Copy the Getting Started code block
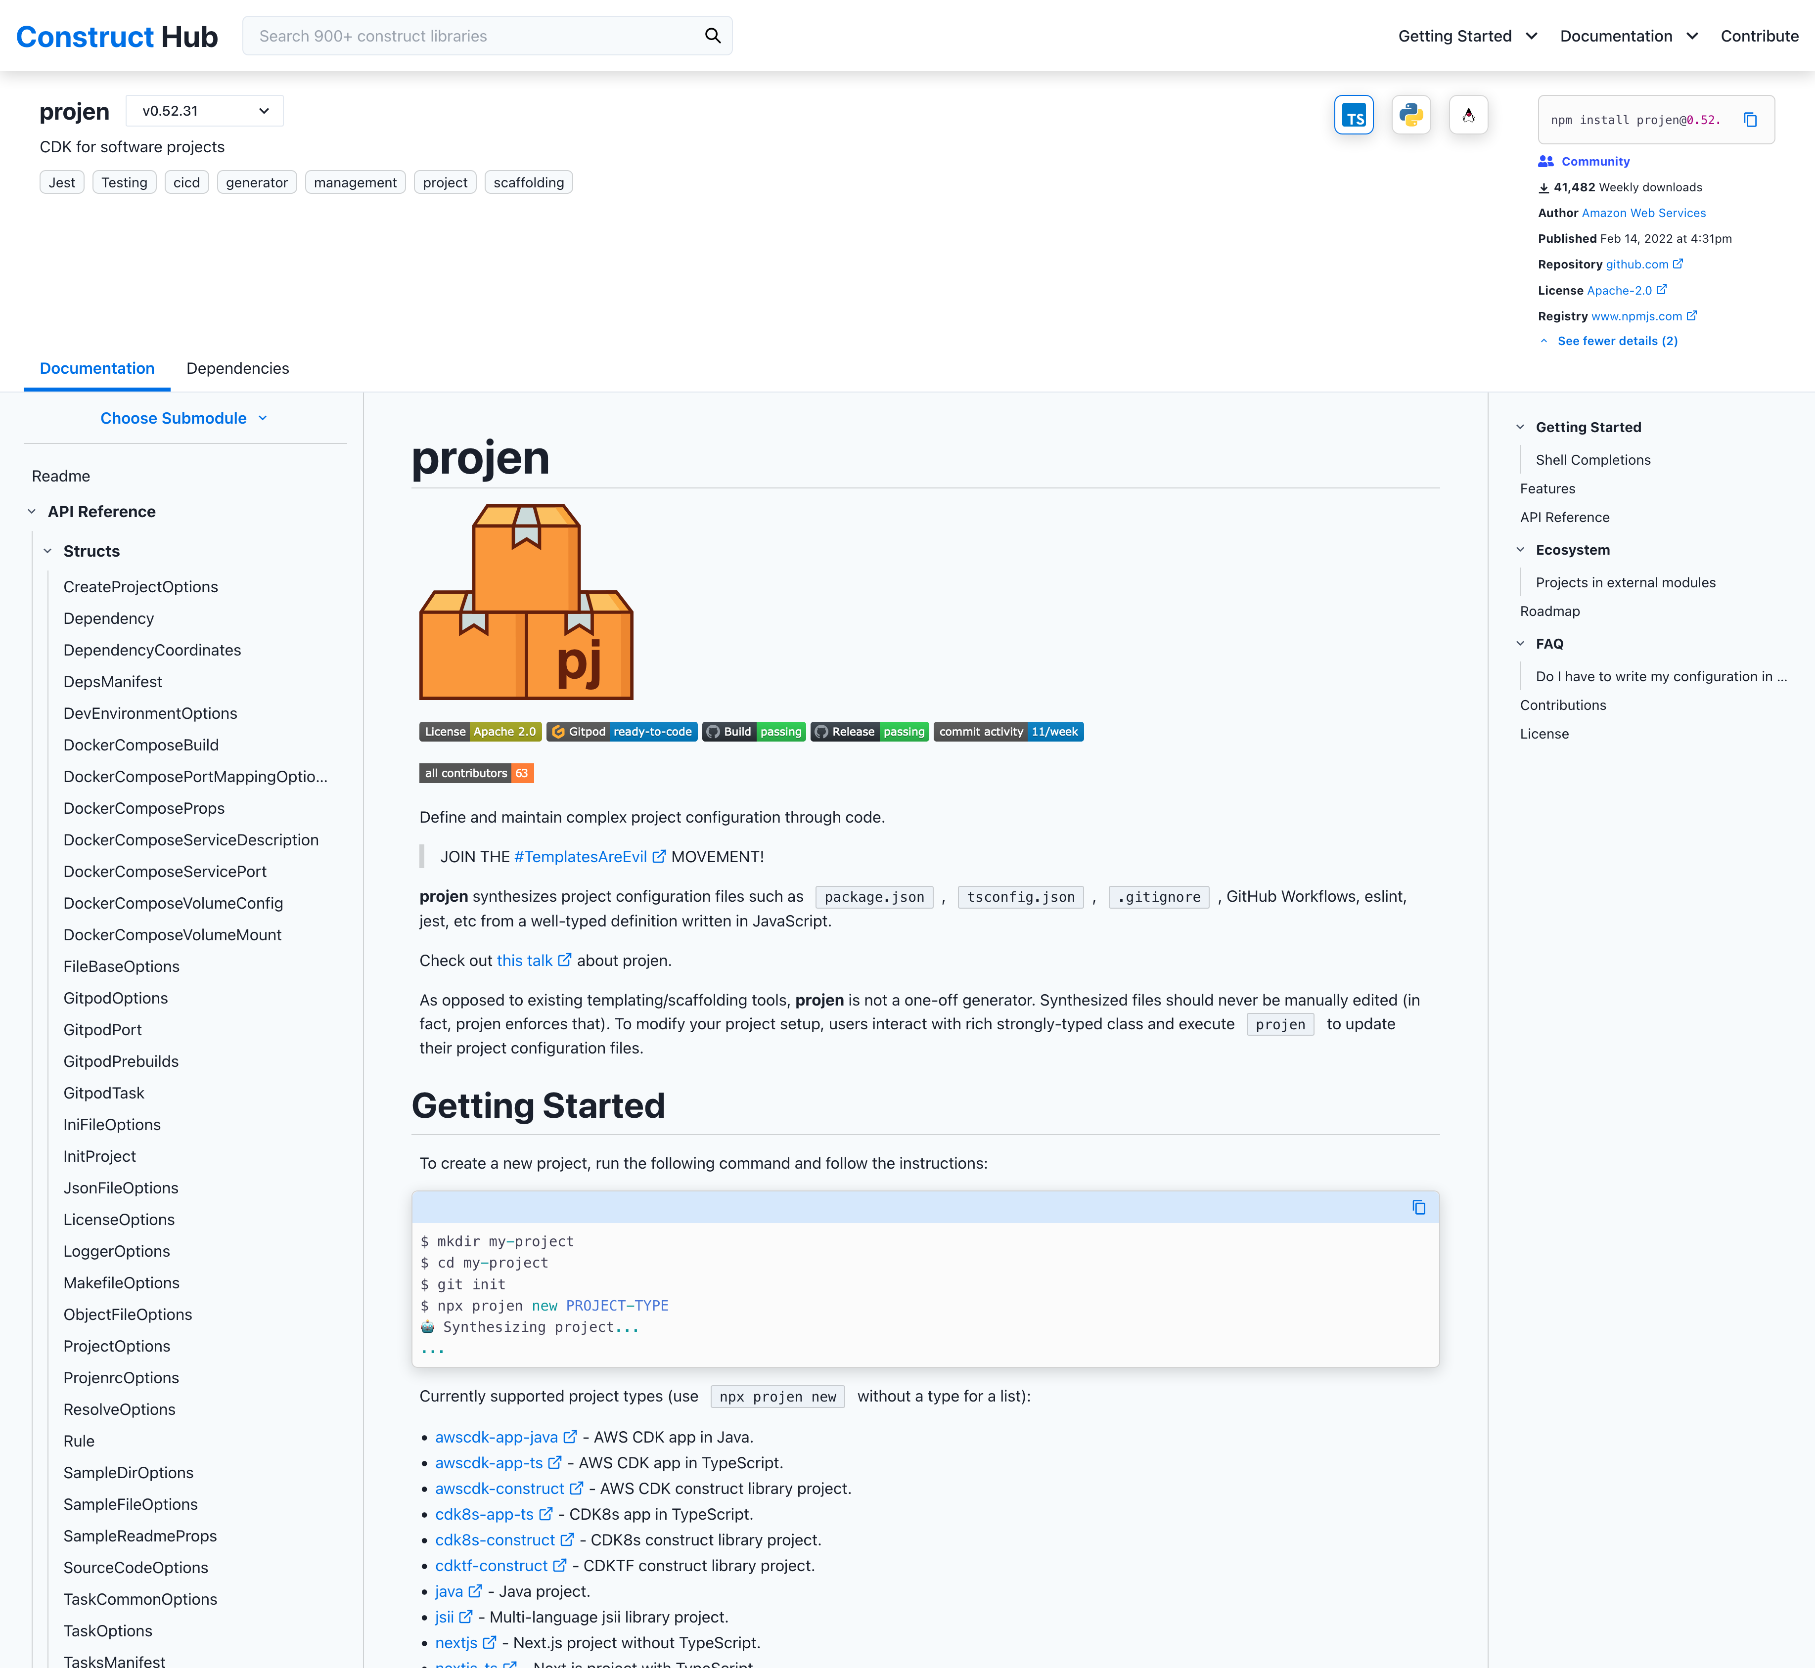The height and width of the screenshot is (1668, 1815). tap(1418, 1207)
